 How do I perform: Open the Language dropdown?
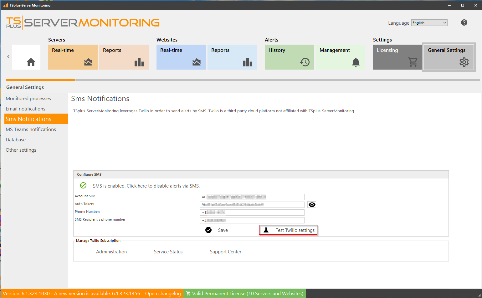click(x=429, y=23)
